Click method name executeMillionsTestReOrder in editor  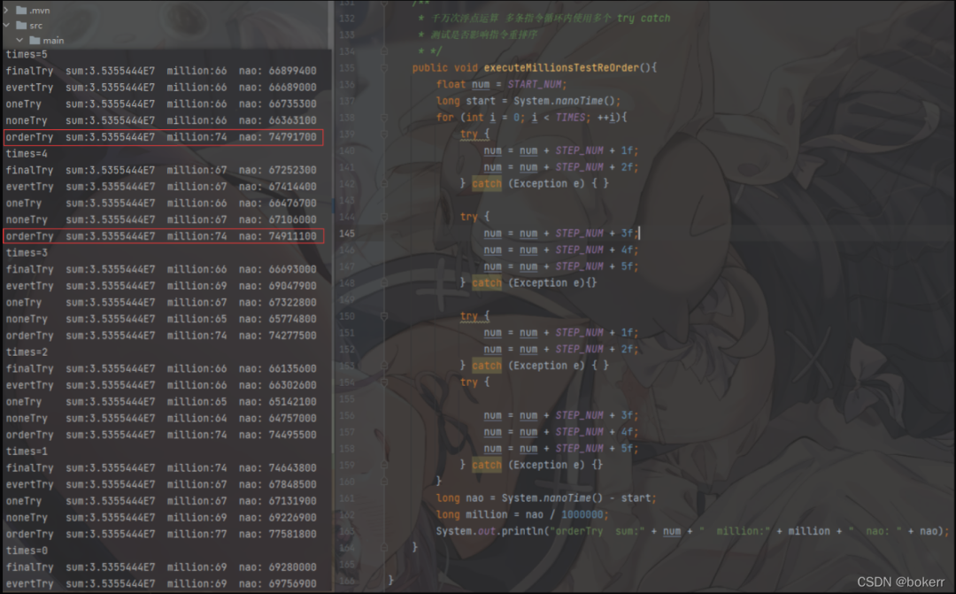[561, 67]
